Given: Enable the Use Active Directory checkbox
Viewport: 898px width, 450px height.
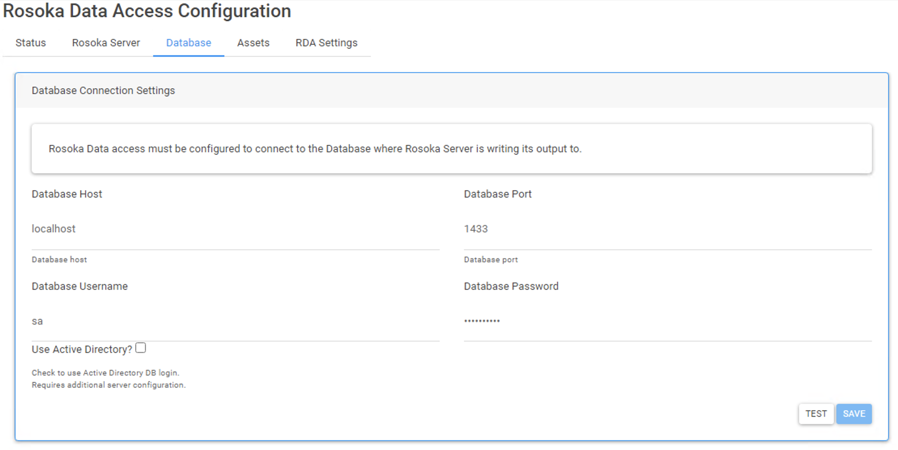Looking at the screenshot, I should coord(140,348).
